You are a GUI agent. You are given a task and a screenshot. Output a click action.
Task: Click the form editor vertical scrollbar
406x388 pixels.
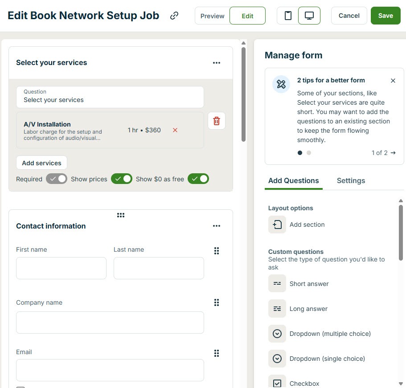click(x=243, y=94)
